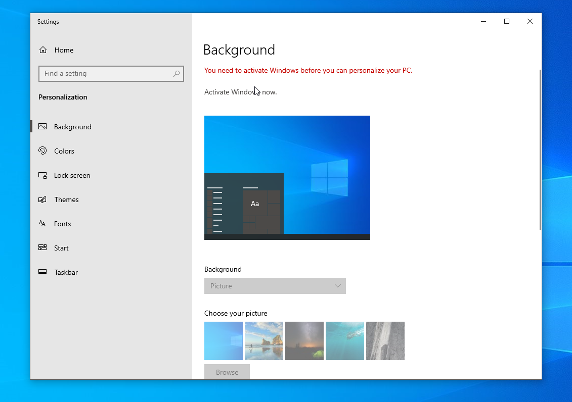Navigate to Start settings

111,248
